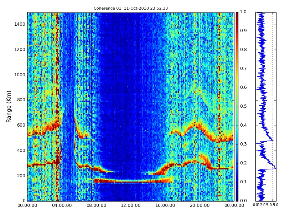The image size is (285, 214).
Task: Click the red horizontal echo band near 150 km
Action: [133, 181]
